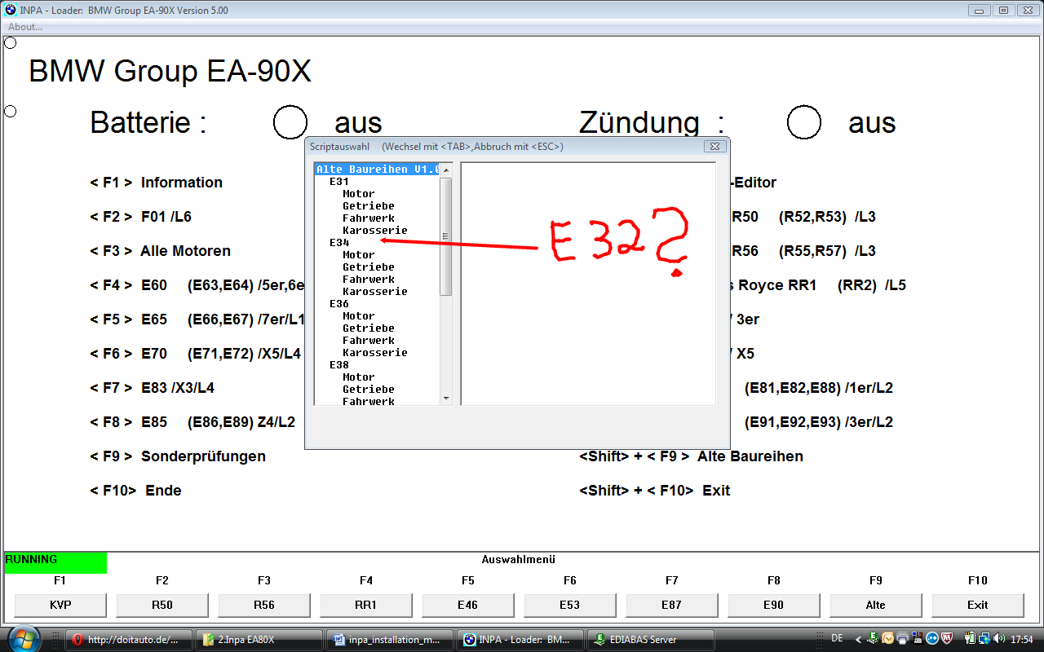1044x652 pixels.
Task: Select the Alte Baureihen V1.0 root entry
Action: click(x=377, y=170)
